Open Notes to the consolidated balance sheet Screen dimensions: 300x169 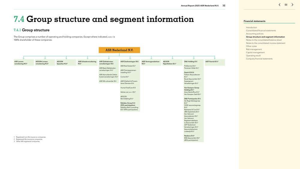coord(264,40)
